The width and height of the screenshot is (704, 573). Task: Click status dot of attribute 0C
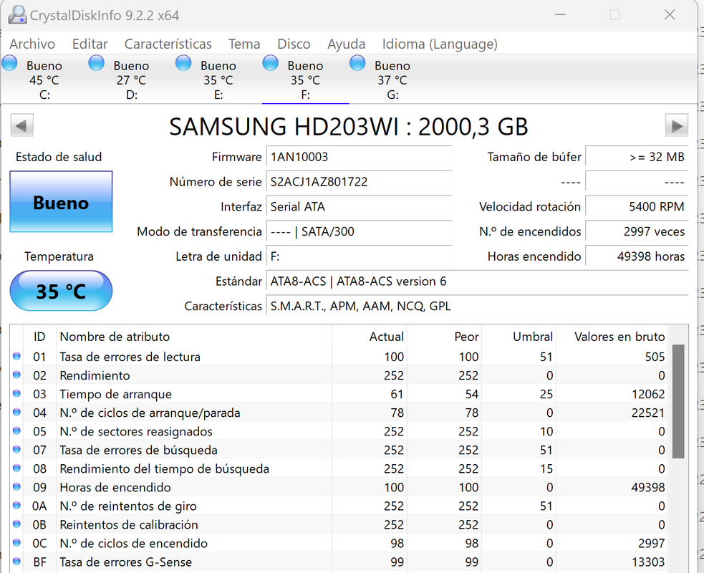point(16,542)
